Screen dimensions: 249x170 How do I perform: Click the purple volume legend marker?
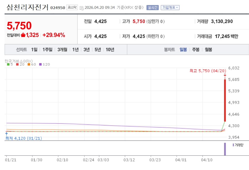click(233, 145)
